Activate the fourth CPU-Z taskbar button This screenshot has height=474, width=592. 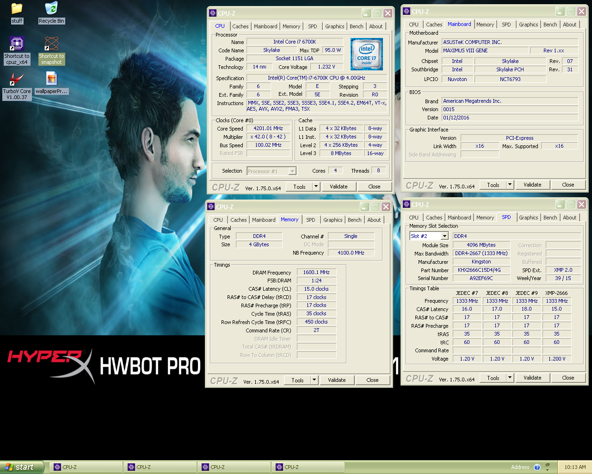click(x=308, y=467)
